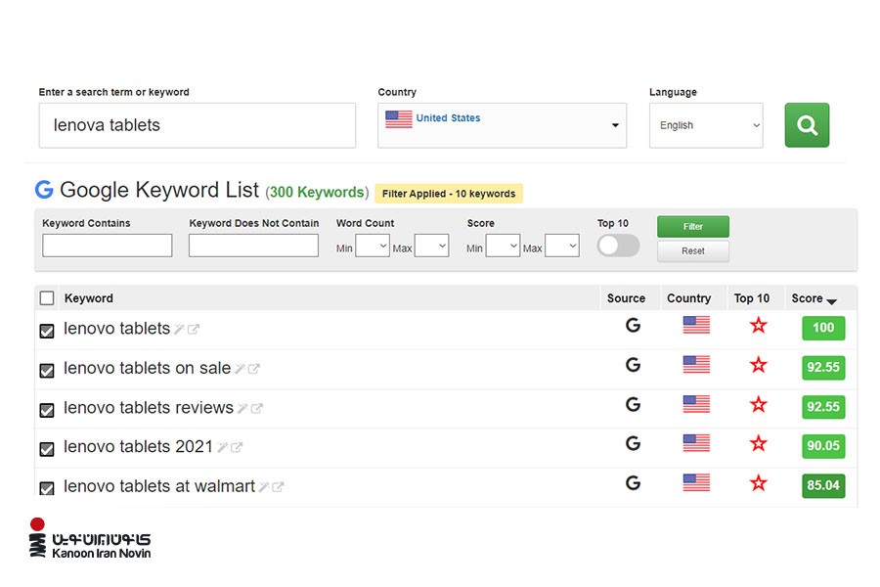
Task: Open the Language dropdown set to English
Action: click(x=706, y=125)
